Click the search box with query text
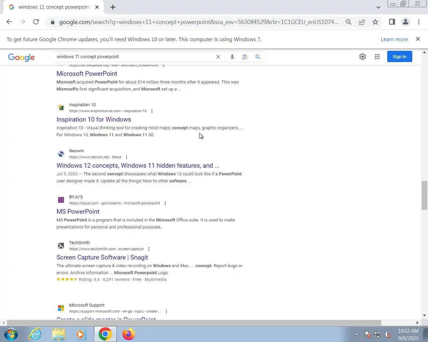 pos(134,57)
